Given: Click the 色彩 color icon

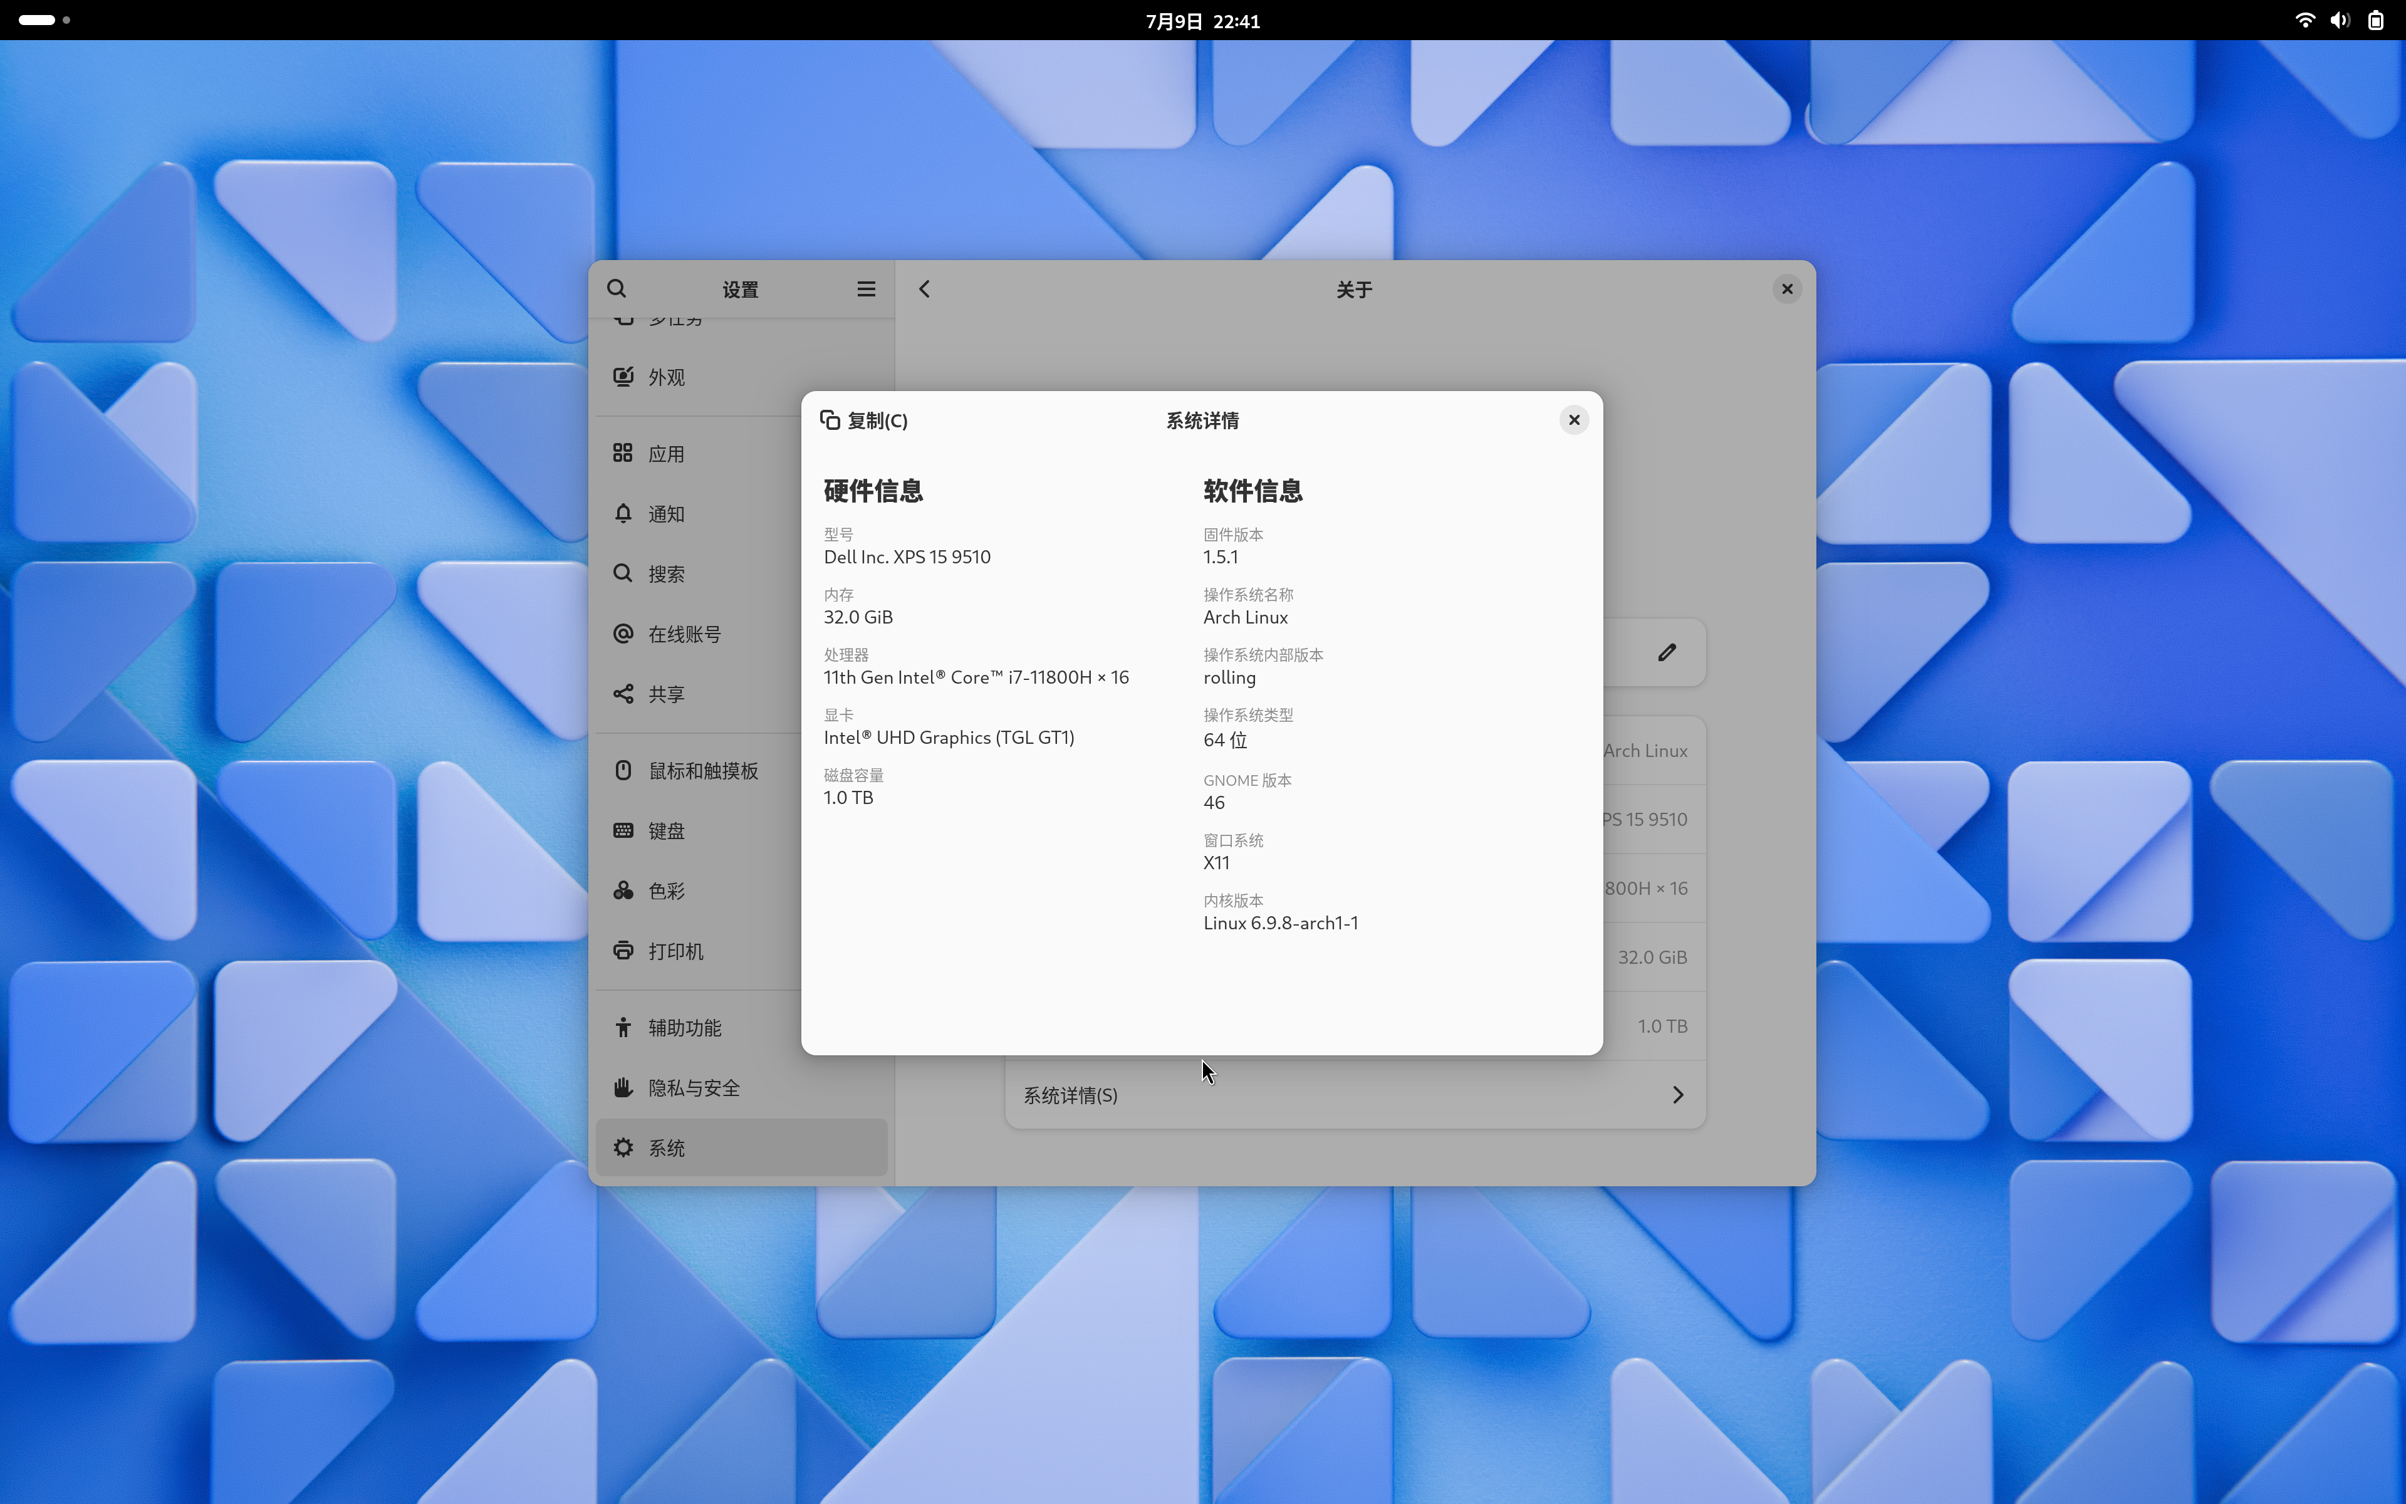Looking at the screenshot, I should click(x=623, y=891).
